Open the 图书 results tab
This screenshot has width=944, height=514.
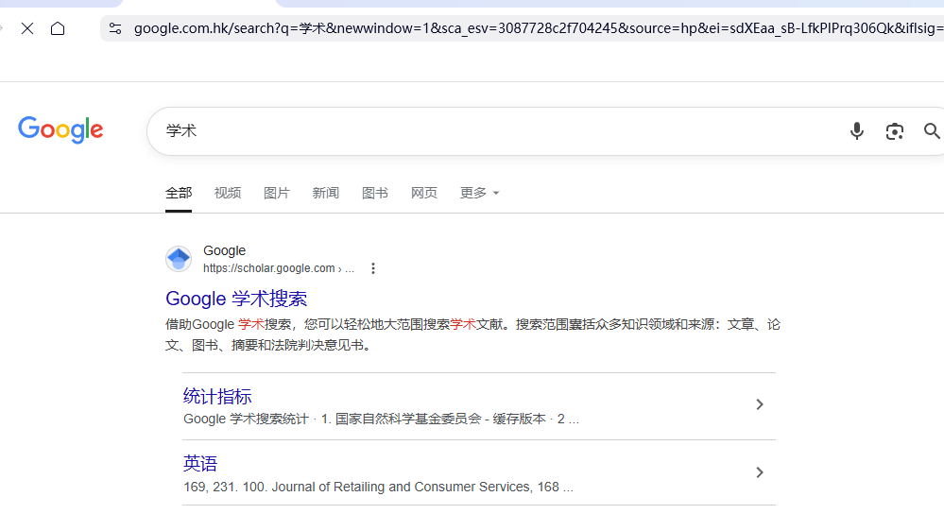[375, 193]
